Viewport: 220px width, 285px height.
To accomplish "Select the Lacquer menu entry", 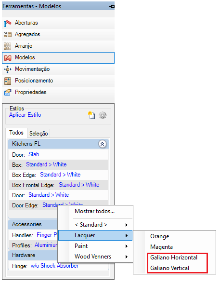I will coord(95,235).
